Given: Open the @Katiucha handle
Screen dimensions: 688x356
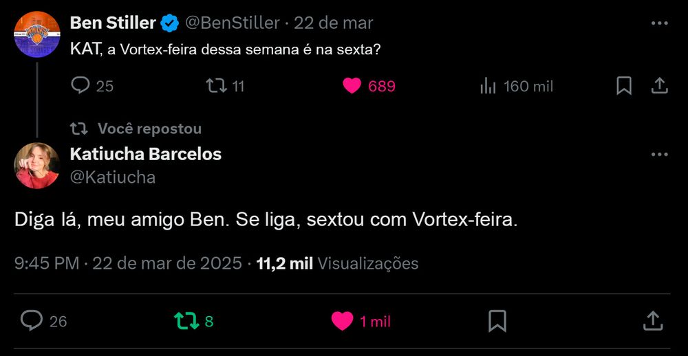Looking at the screenshot, I should point(113,177).
